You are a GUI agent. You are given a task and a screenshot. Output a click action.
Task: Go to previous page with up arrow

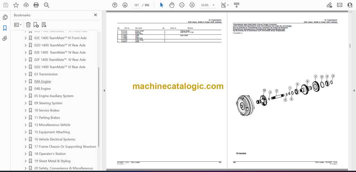115,5
